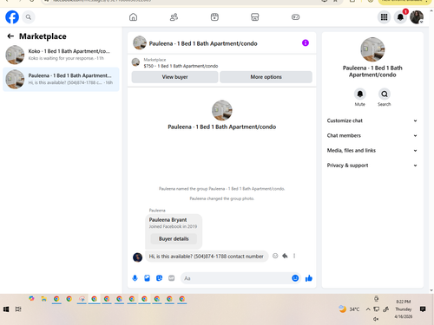Open the Marketplace storefront tab icon
Image resolution: width=434 pixels, height=325 pixels.
pyautogui.click(x=255, y=17)
